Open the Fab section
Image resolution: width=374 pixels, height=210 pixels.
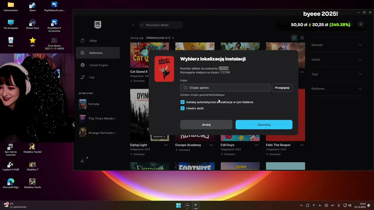(98, 77)
